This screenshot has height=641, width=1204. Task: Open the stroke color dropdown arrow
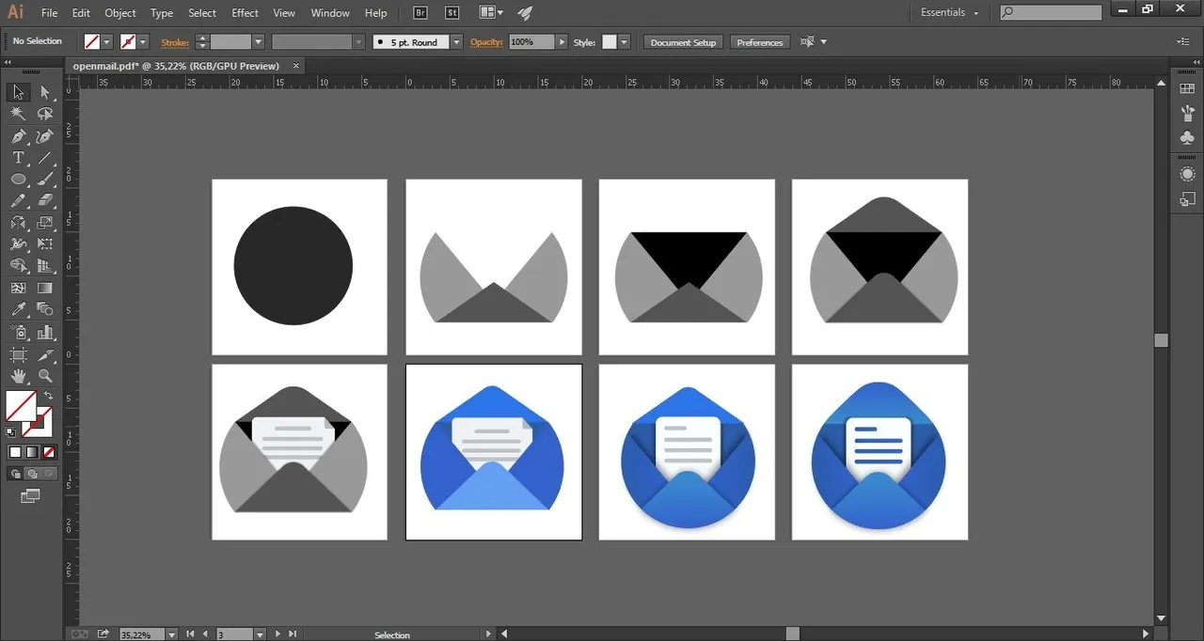143,42
